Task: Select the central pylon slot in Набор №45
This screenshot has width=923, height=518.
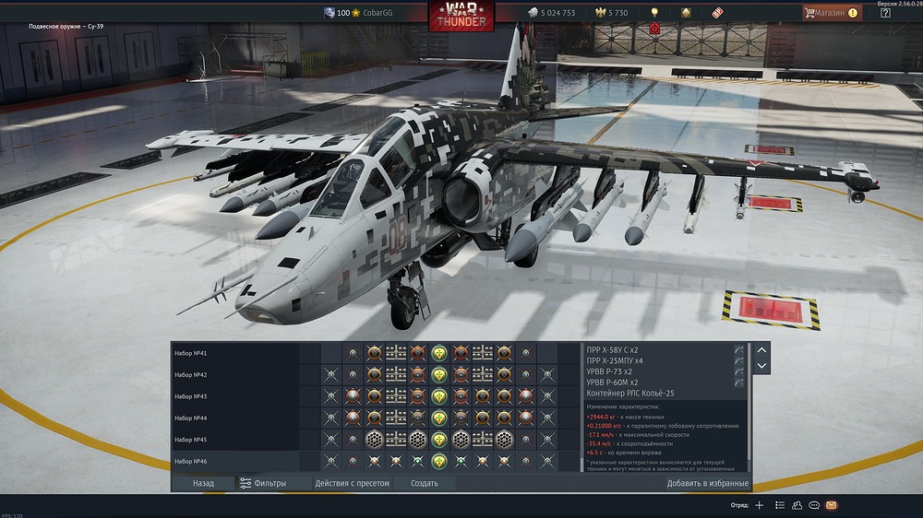Action: click(438, 440)
